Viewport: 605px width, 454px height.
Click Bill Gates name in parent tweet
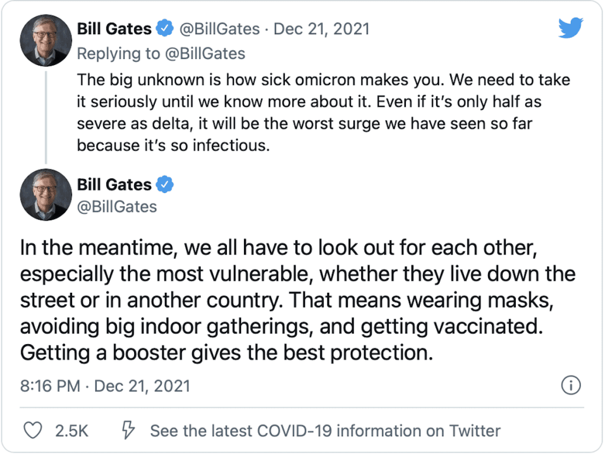pyautogui.click(x=114, y=29)
